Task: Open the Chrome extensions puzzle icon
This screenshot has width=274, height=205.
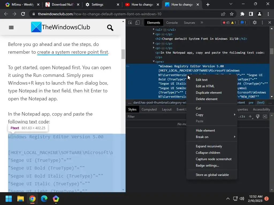Action: click(x=242, y=14)
